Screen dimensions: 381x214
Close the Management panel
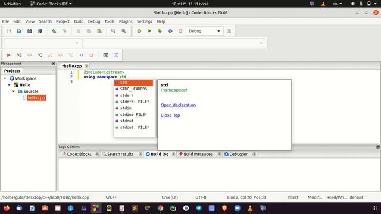[x=54, y=64]
